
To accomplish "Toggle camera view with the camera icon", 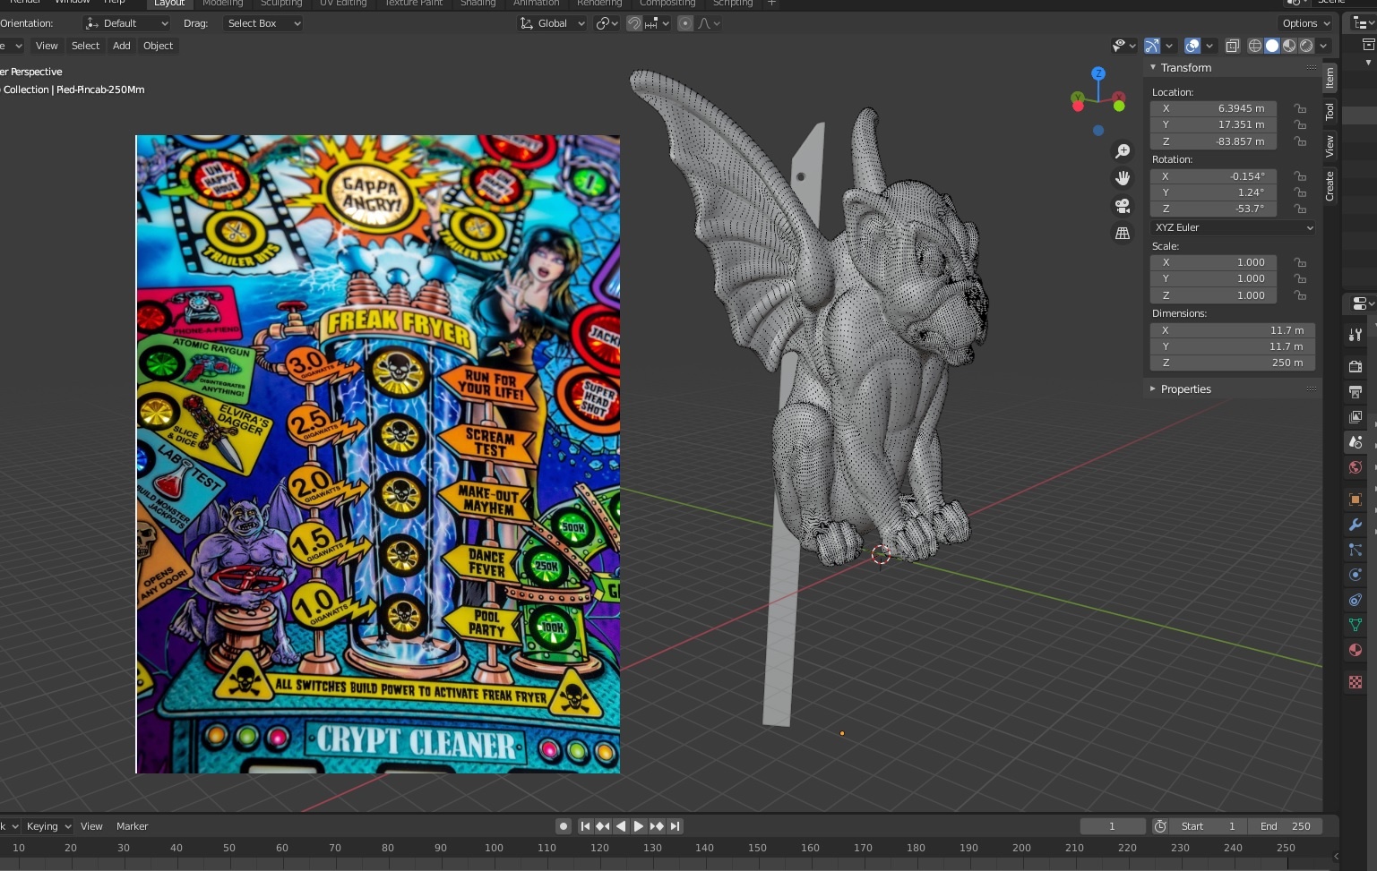I will pyautogui.click(x=1122, y=206).
